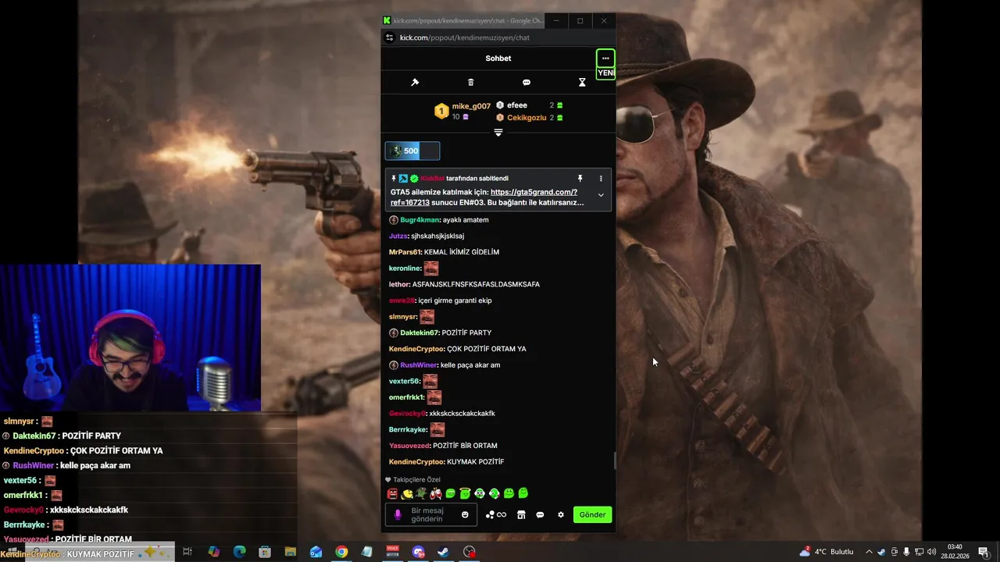Click the Bugr4kman username in chat
Viewport: 1000px width, 562px height.
tap(420, 220)
